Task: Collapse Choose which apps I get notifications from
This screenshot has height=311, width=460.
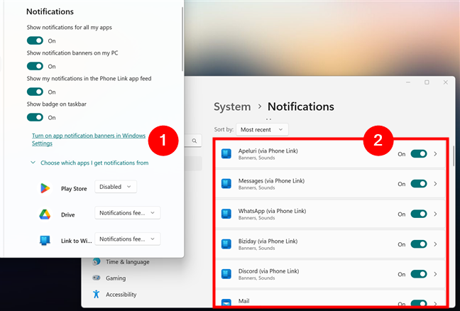Action: 89,163
